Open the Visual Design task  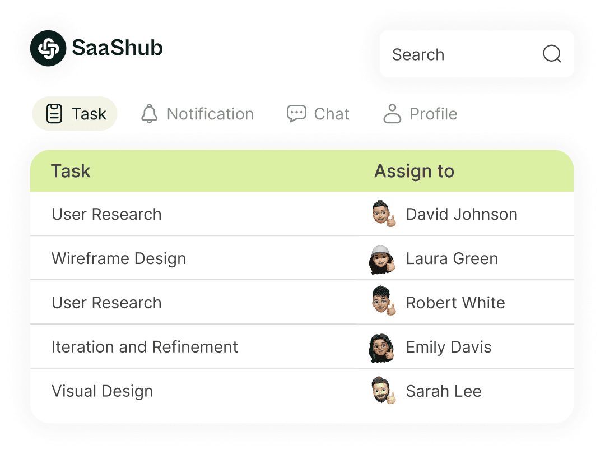[102, 391]
